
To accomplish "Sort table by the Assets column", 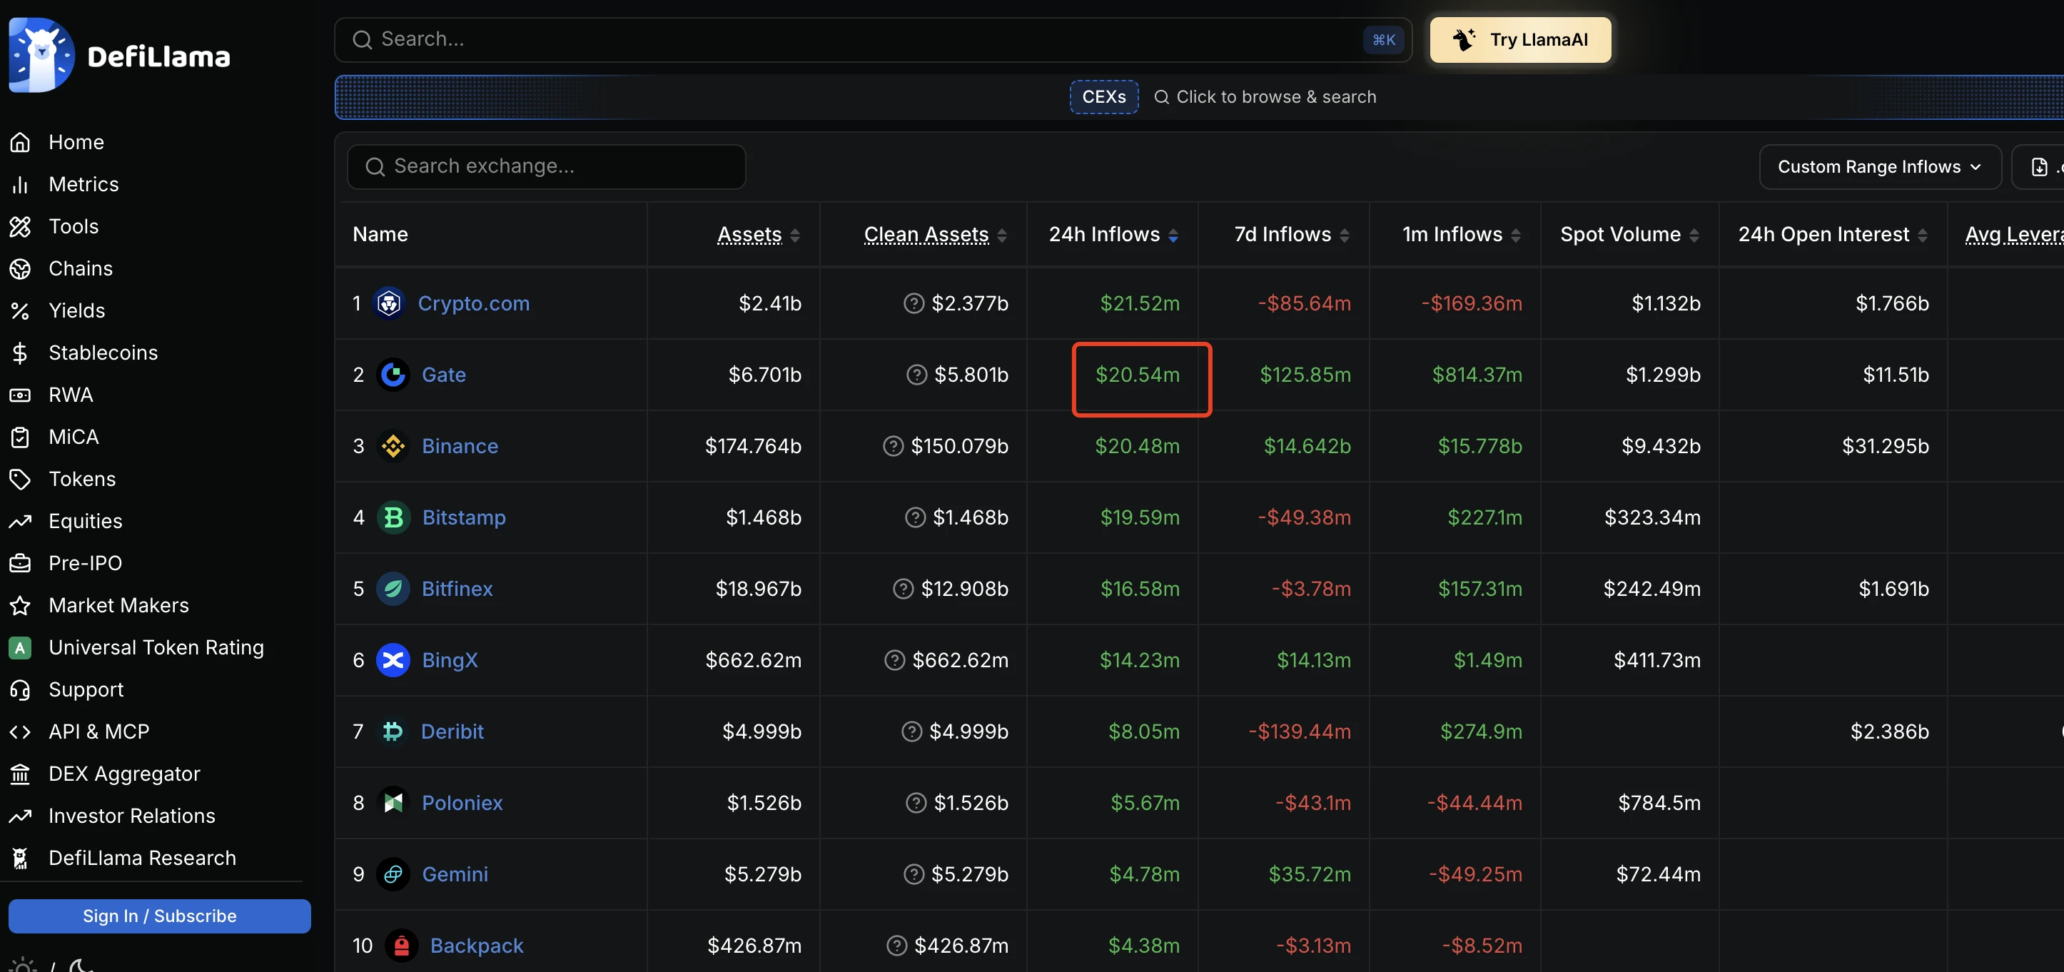I will pyautogui.click(x=758, y=235).
